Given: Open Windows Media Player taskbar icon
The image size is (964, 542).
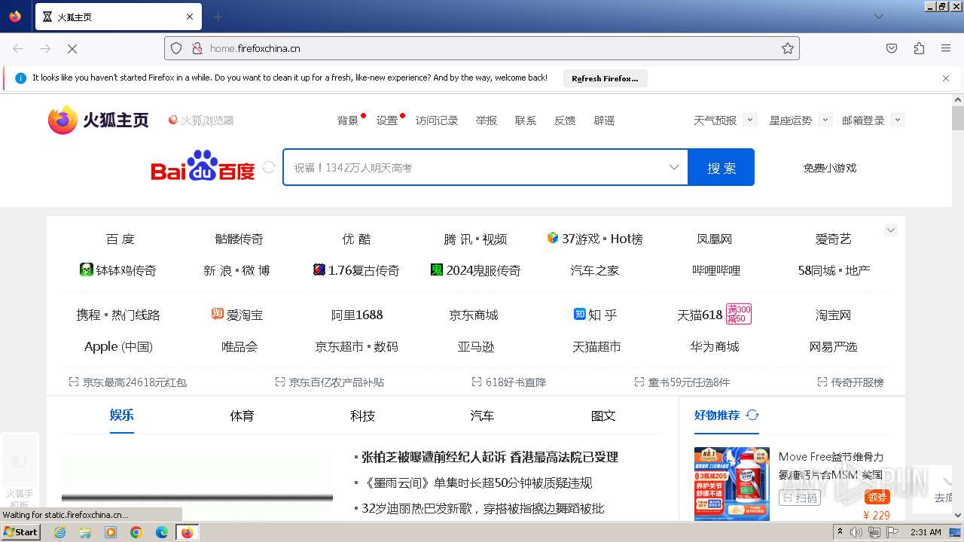Looking at the screenshot, I should 111,532.
